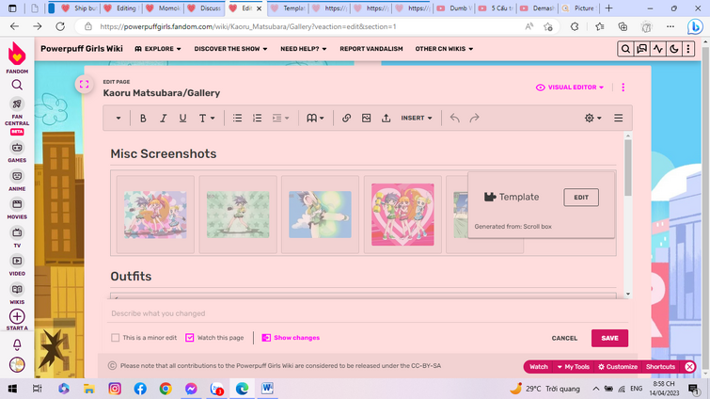Open the wiki discussions icon
The image size is (710, 399).
click(x=641, y=49)
